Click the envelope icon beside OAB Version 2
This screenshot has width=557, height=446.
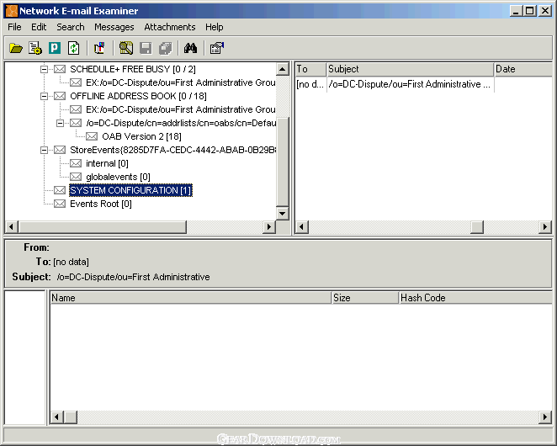tap(92, 136)
